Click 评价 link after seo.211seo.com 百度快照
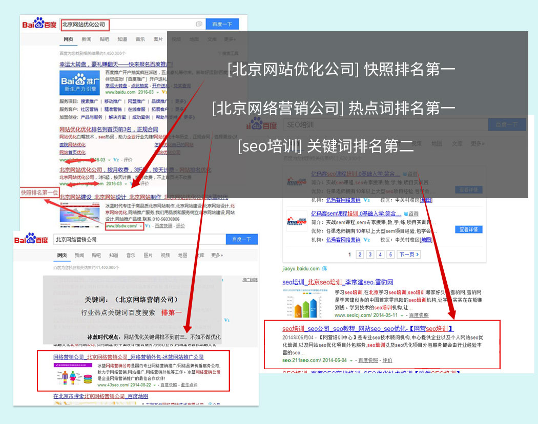This screenshot has height=424, width=538. click(x=387, y=360)
